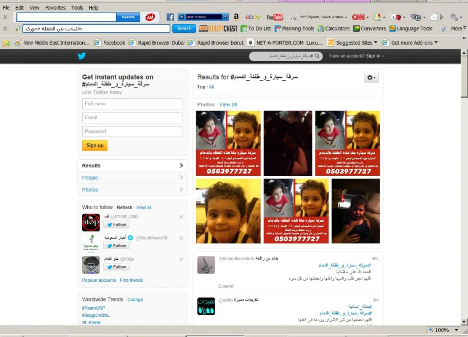Image resolution: width=468 pixels, height=337 pixels.
Task: Open the Tools menu
Action: click(77, 7)
